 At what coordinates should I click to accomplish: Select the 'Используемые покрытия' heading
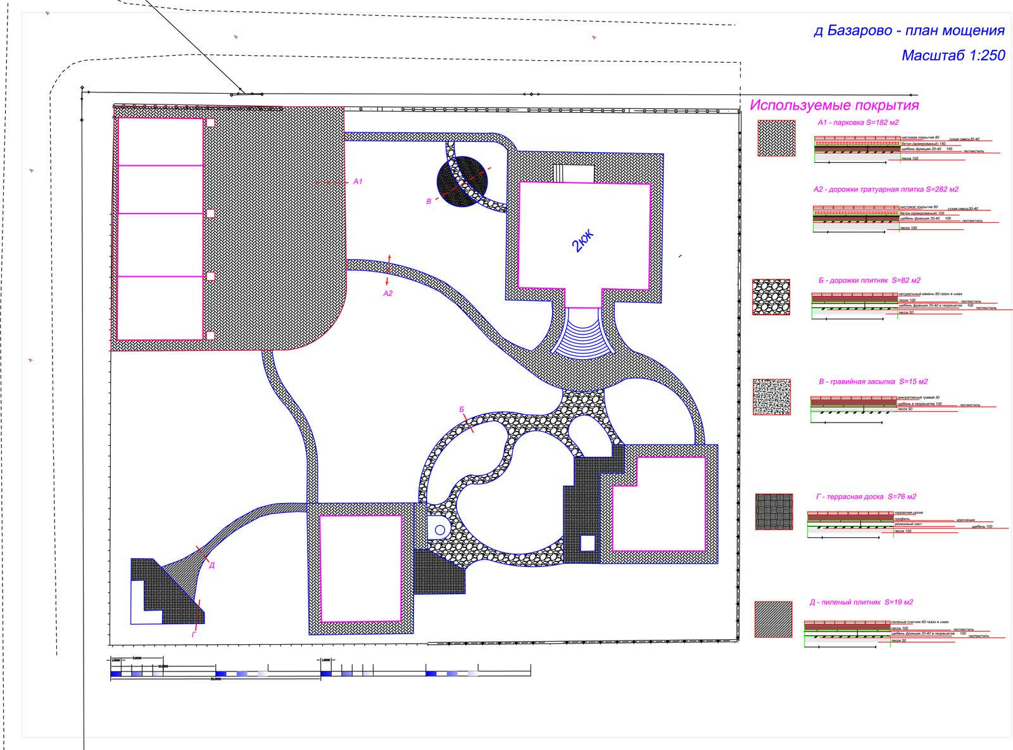(x=834, y=105)
